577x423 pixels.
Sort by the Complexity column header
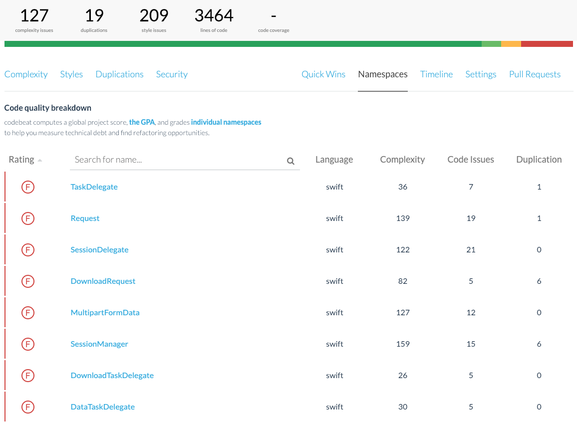[402, 160]
